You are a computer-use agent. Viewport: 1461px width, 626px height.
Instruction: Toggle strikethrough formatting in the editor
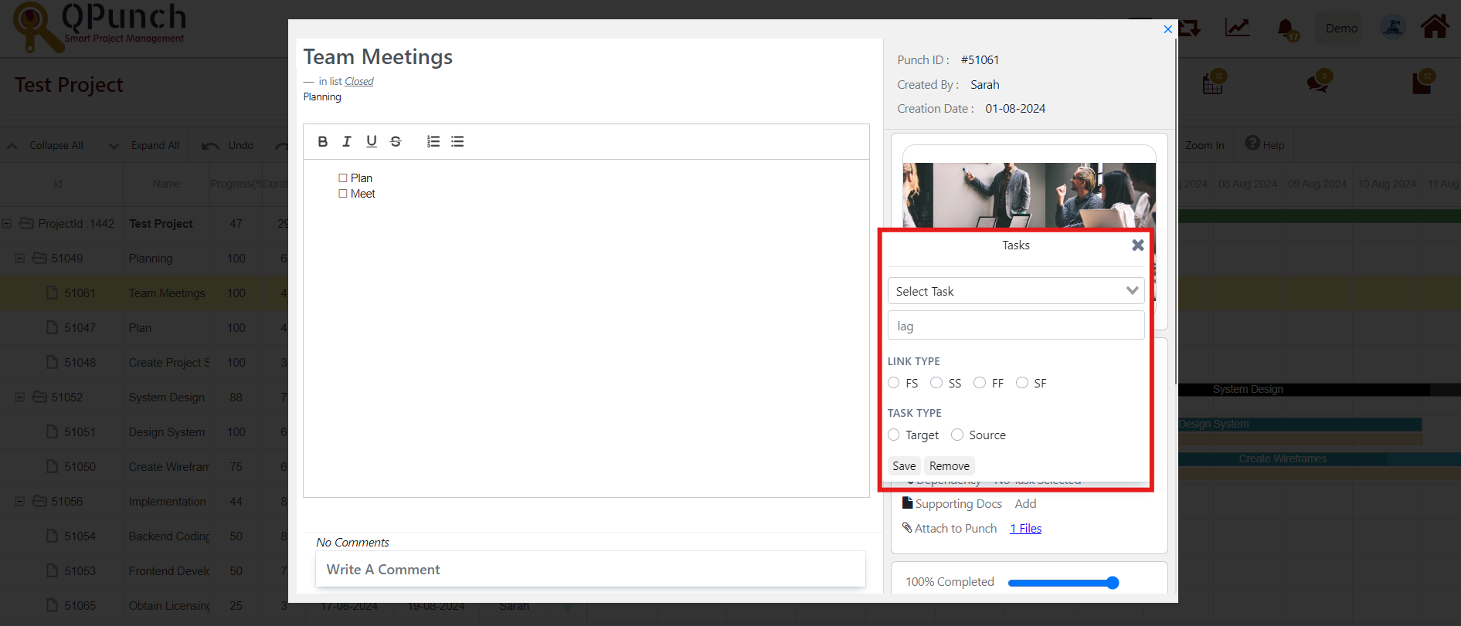click(396, 141)
